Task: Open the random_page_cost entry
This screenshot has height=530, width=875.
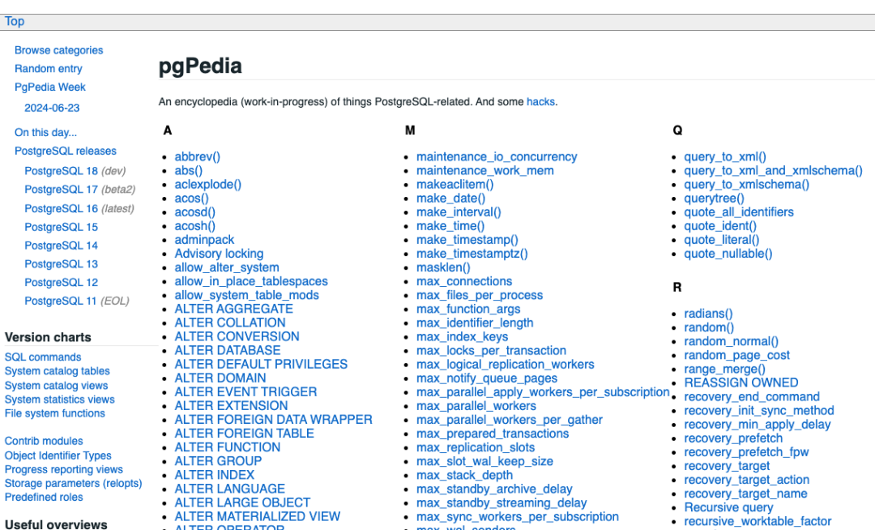Action: coord(737,356)
